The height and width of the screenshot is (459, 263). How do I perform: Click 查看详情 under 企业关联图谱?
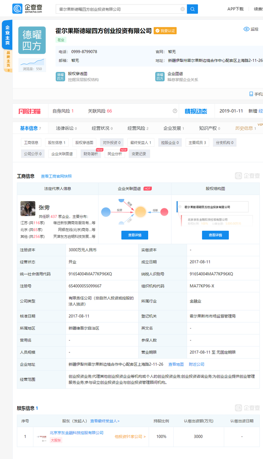click(x=134, y=235)
